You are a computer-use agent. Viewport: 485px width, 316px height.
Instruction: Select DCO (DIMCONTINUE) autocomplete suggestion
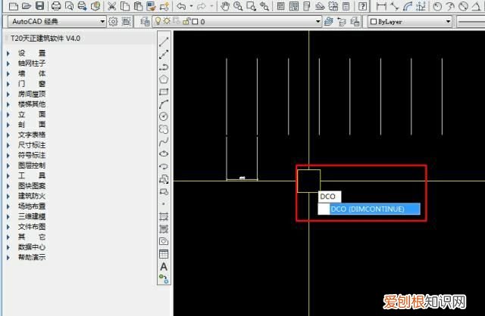pyautogui.click(x=368, y=209)
